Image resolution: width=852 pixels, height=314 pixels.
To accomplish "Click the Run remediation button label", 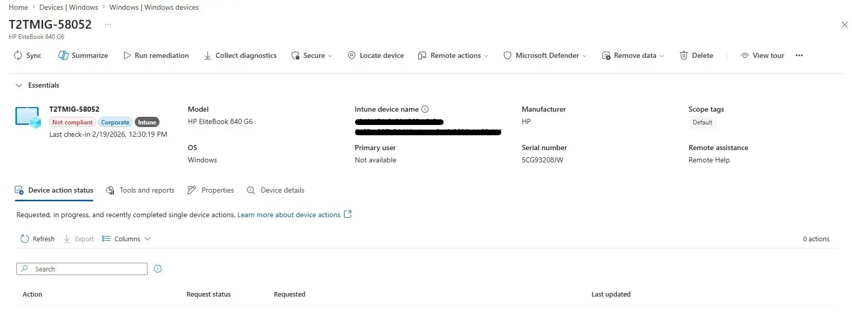I will point(161,55).
